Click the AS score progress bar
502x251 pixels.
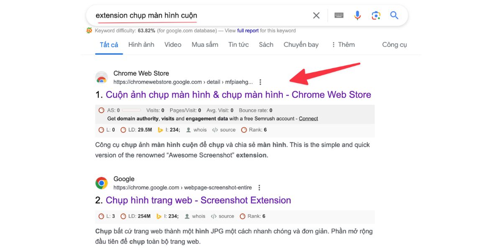pos(131,110)
